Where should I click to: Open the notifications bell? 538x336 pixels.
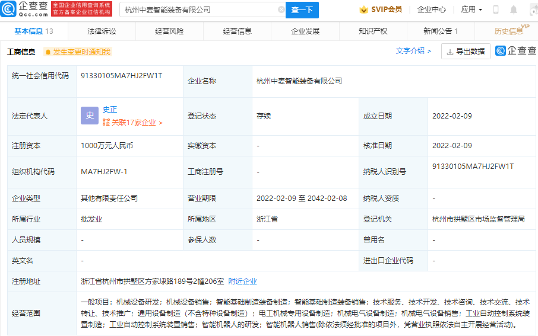(x=514, y=10)
